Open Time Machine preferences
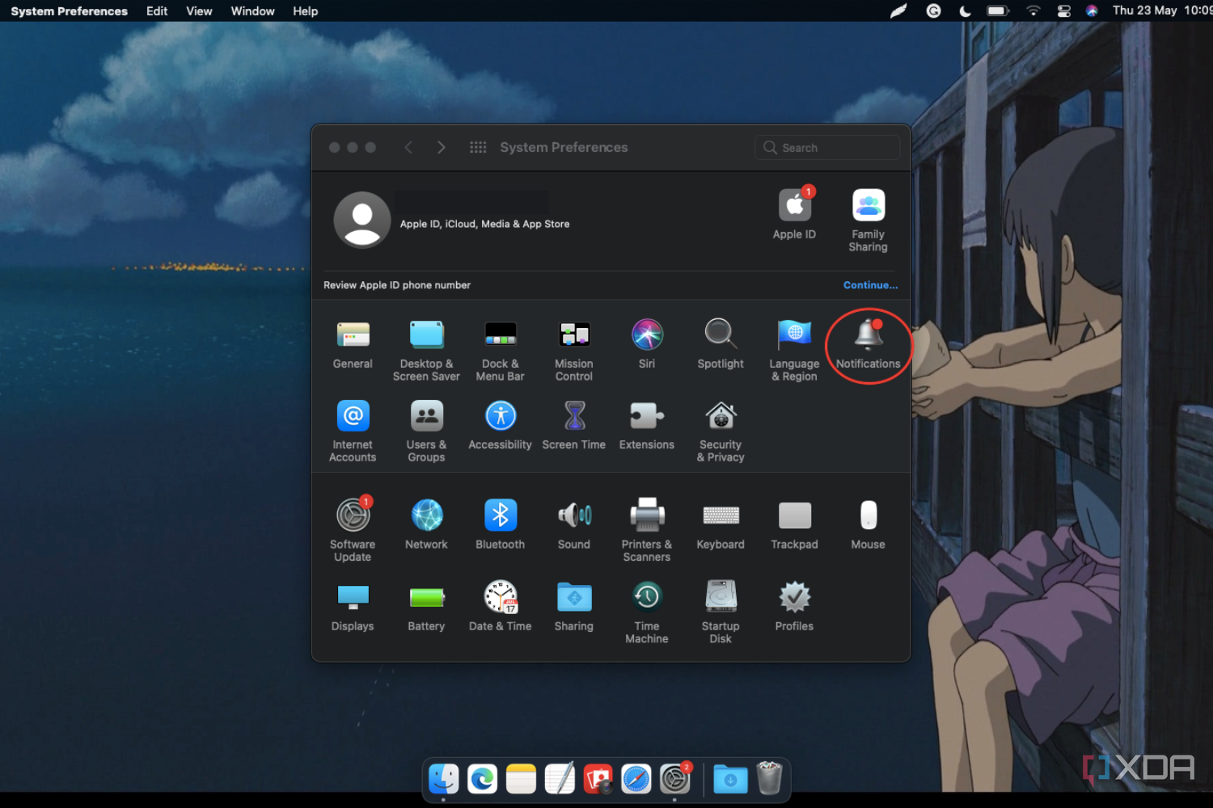This screenshot has width=1213, height=808. coord(647,597)
